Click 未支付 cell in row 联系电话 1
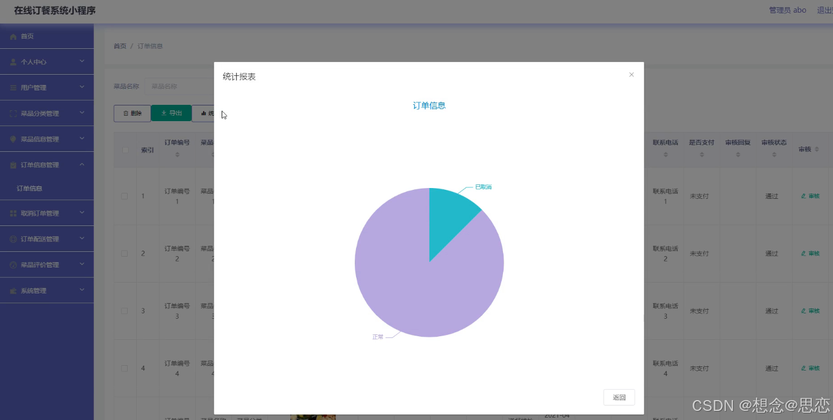833x420 pixels. (x=698, y=196)
